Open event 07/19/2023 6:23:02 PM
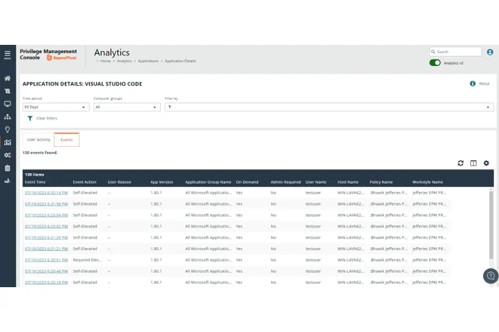499x332 pixels. click(x=46, y=227)
